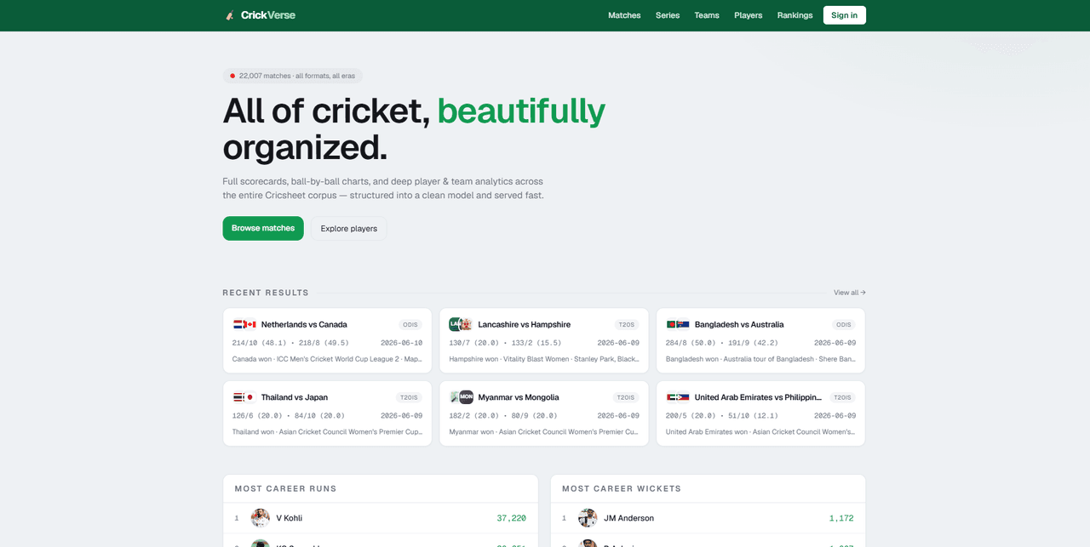This screenshot has height=547, width=1090.
Task: Click the Sign in button
Action: click(845, 15)
